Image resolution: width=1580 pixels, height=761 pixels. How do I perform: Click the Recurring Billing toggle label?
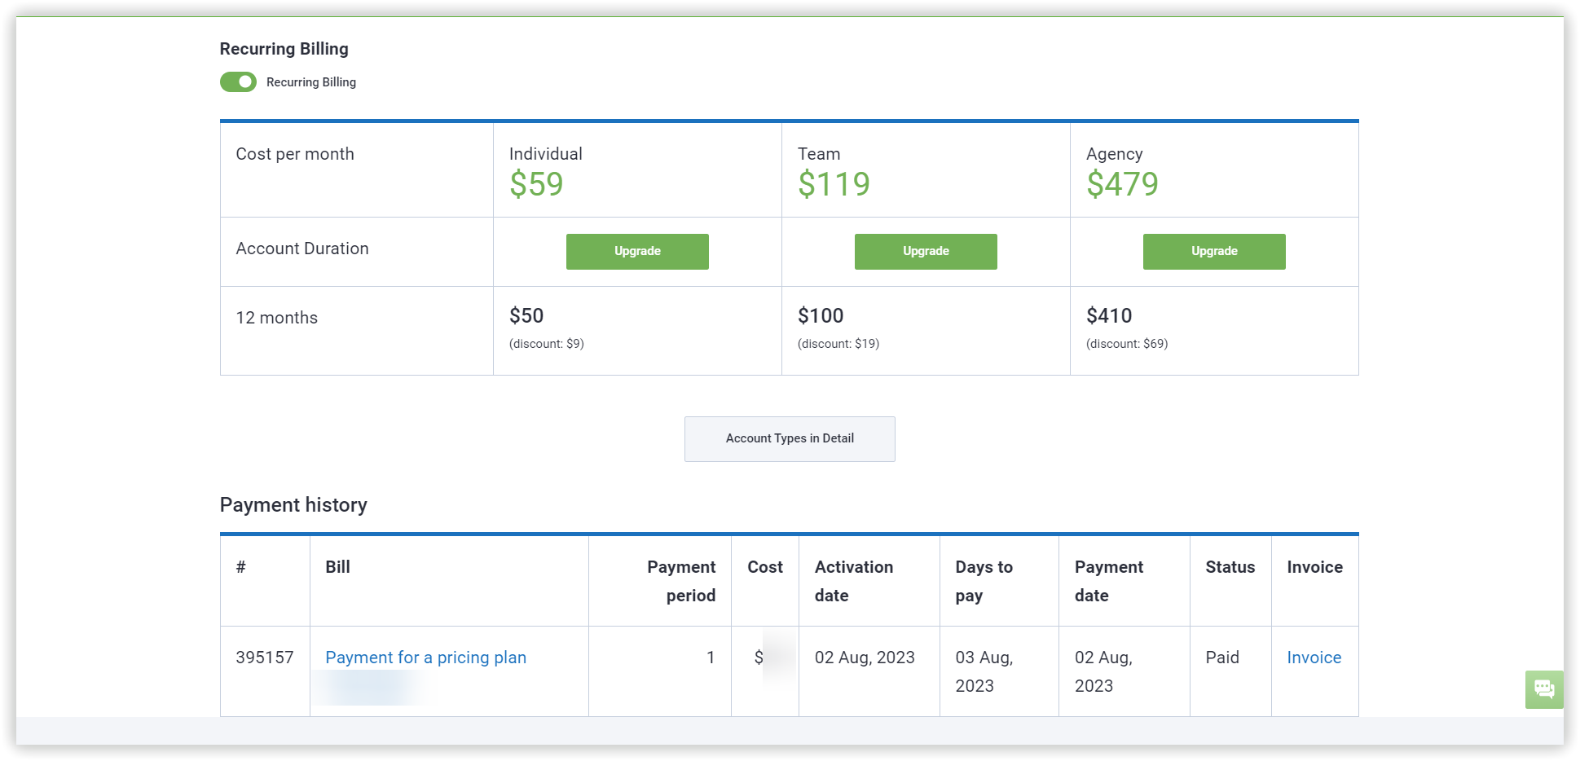[x=311, y=82]
